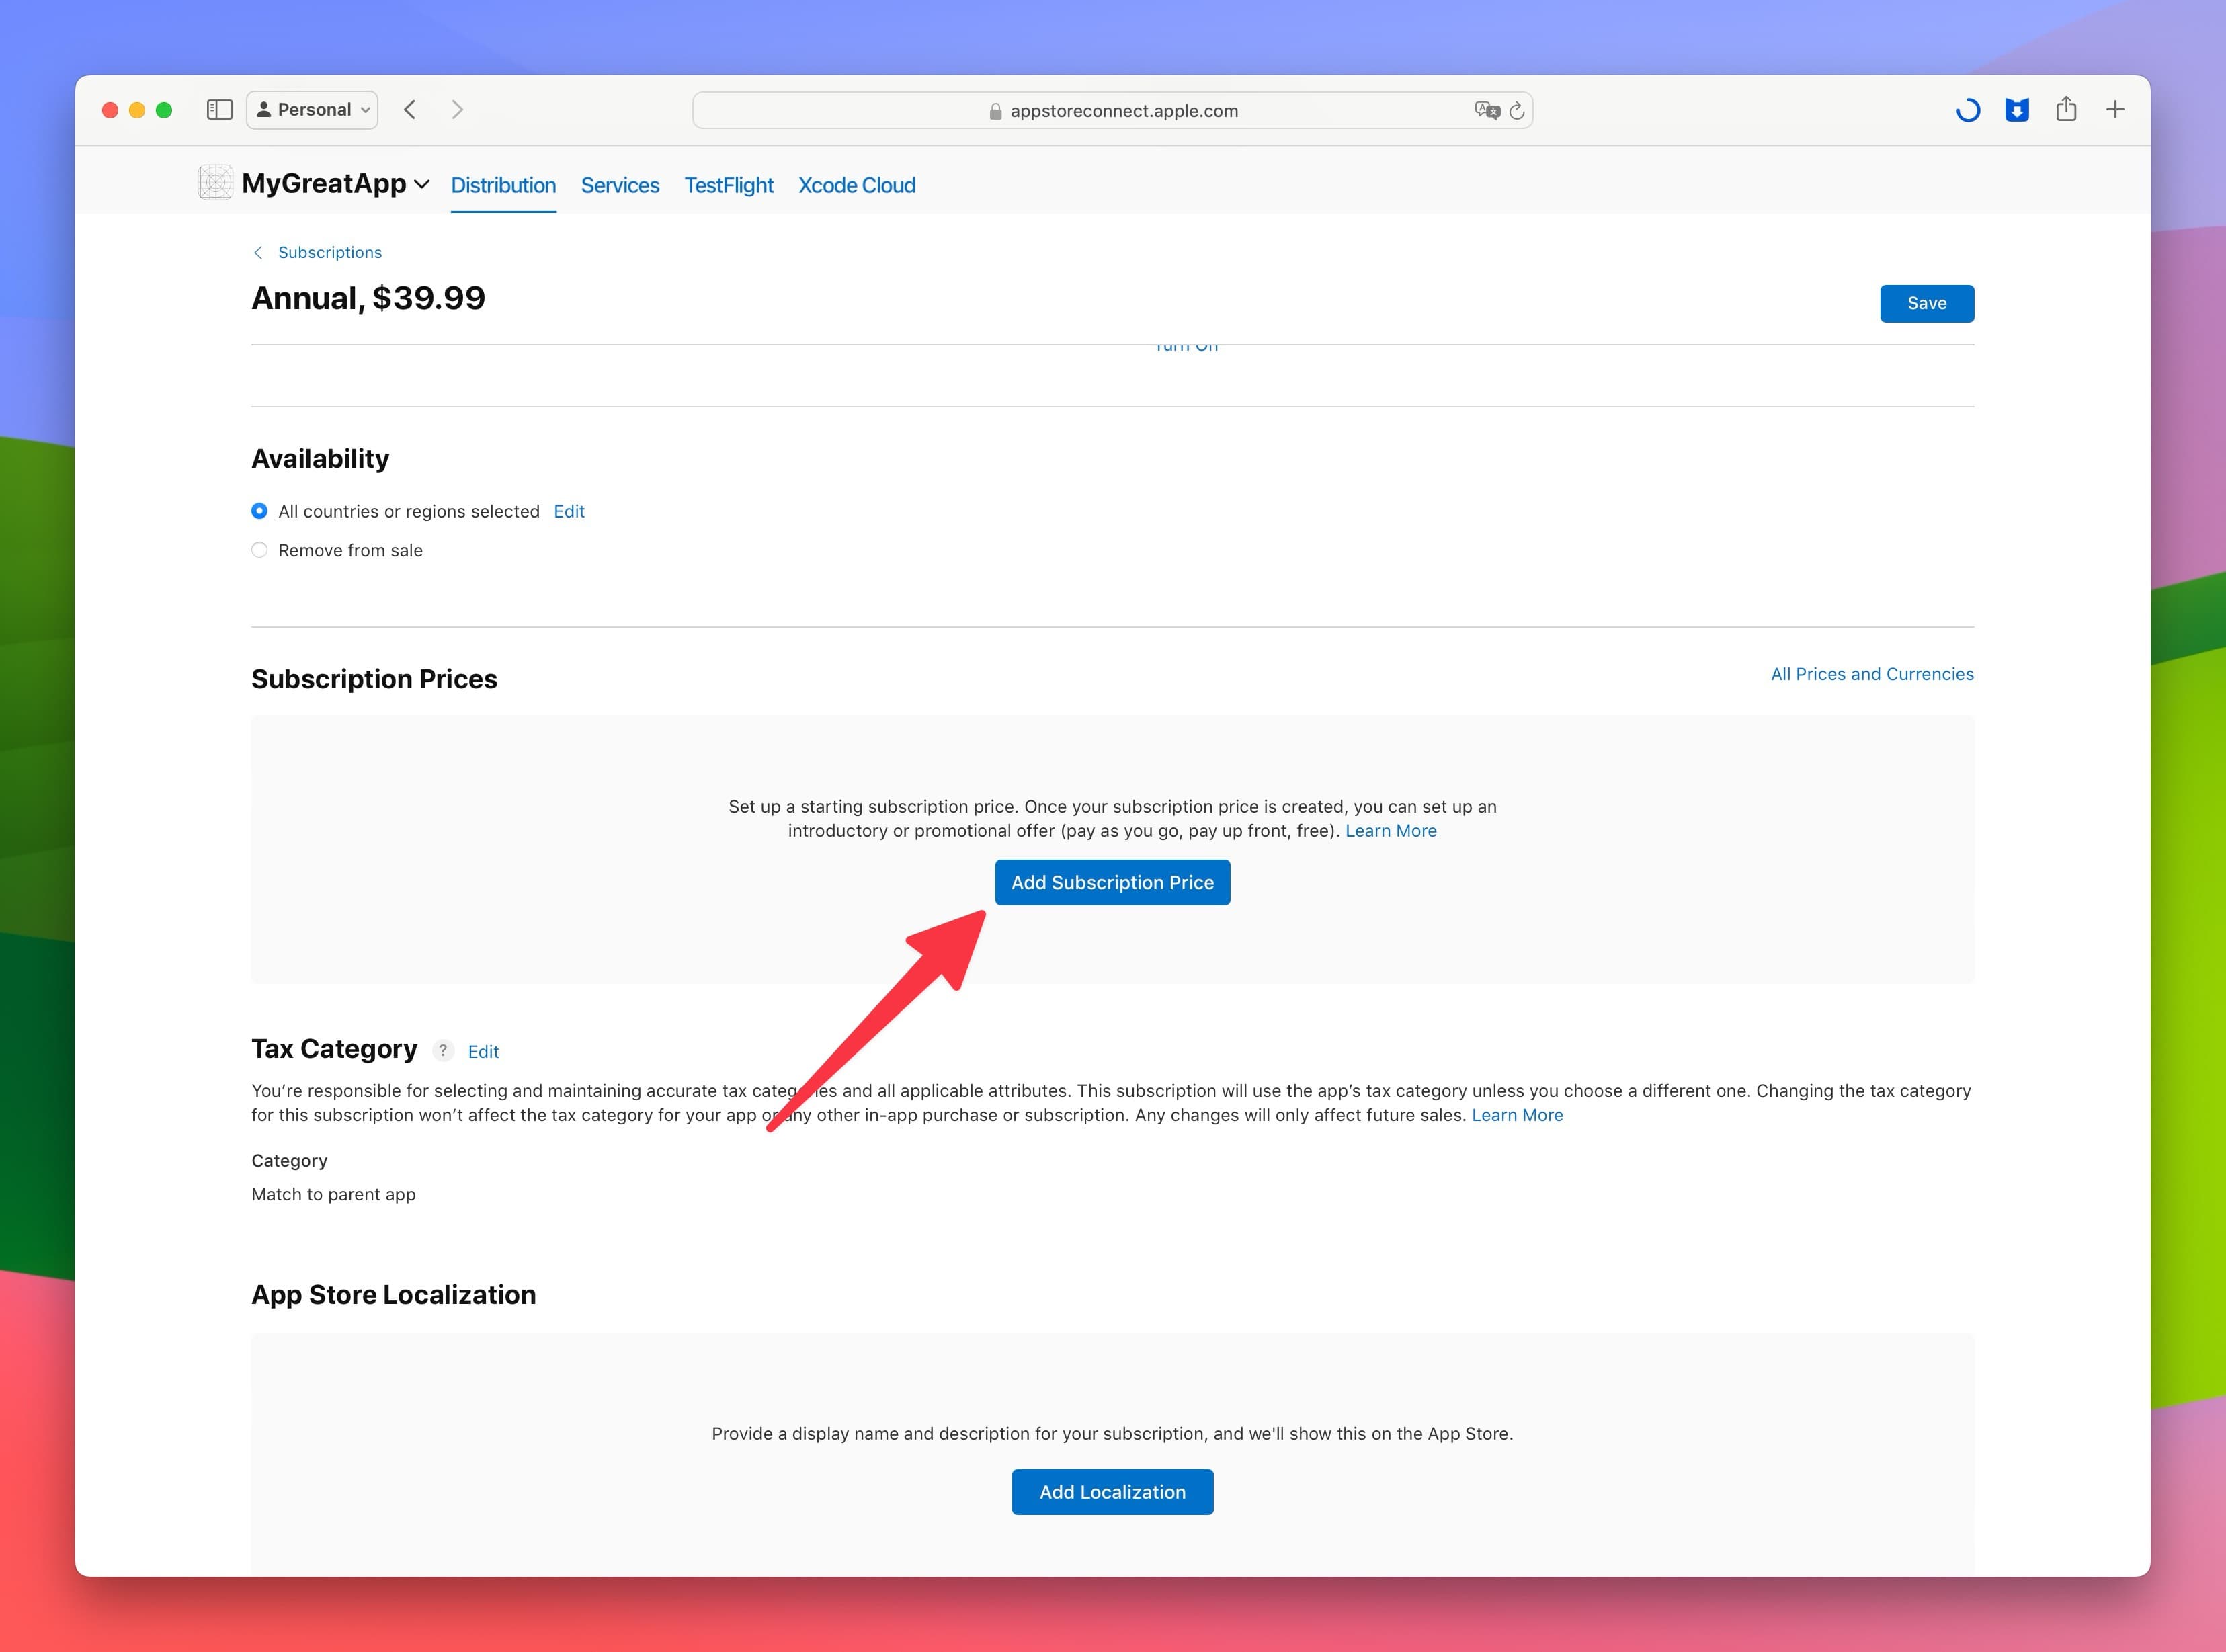Click the share icon in the toolbar
Viewport: 2226px width, 1652px height.
pos(2067,110)
